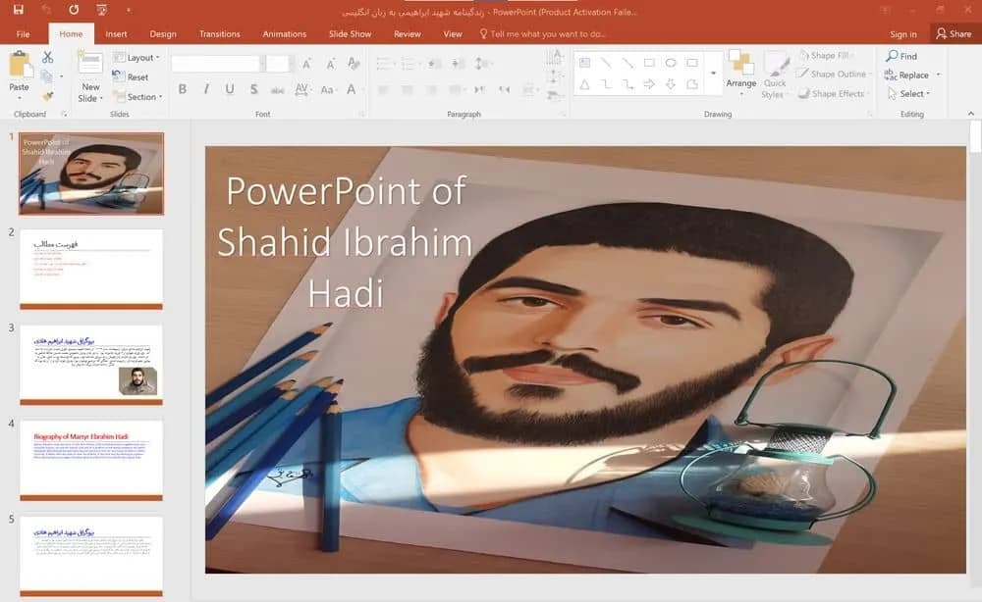982x602 pixels.
Task: Click the Format Painter brush icon
Action: pyautogui.click(x=47, y=96)
